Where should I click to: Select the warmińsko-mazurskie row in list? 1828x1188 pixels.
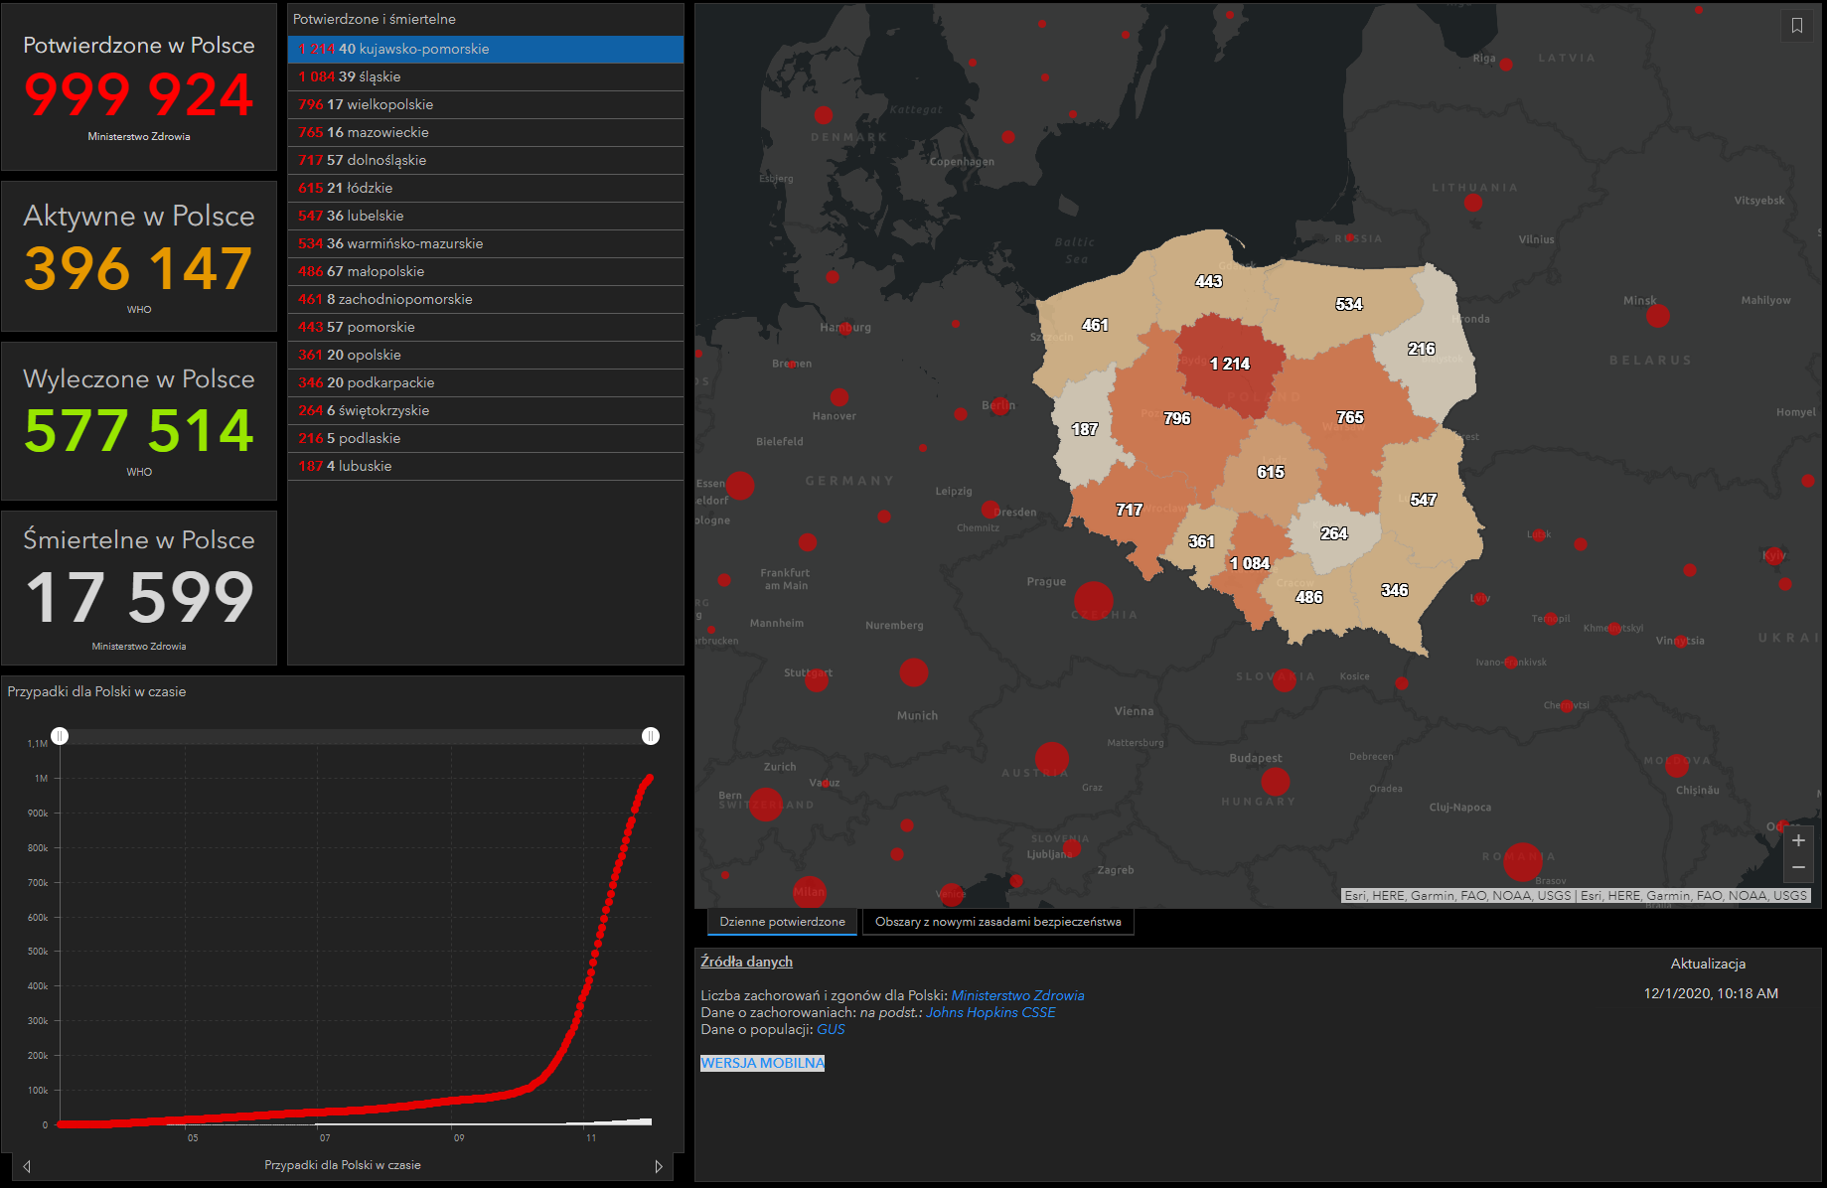point(486,243)
